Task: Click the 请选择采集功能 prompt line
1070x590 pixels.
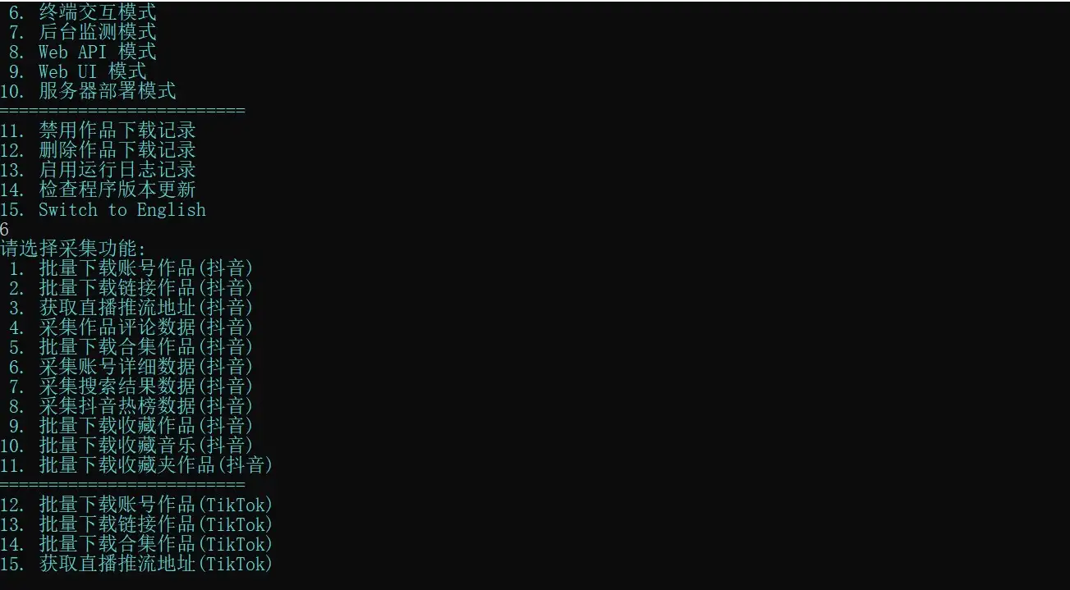Action: [x=73, y=249]
